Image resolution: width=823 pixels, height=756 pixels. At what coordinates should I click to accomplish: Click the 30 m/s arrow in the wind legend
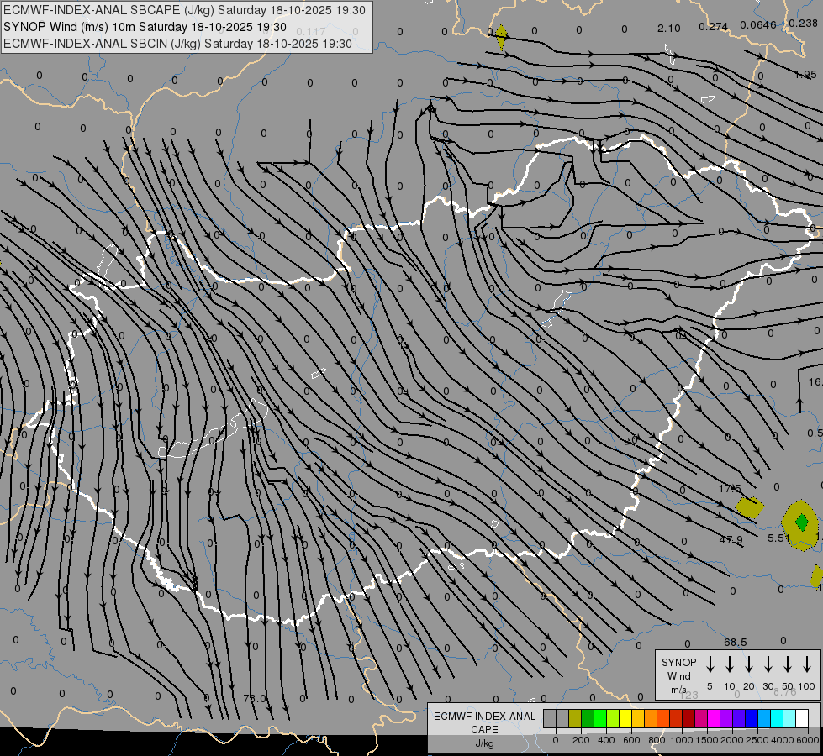[x=768, y=664]
